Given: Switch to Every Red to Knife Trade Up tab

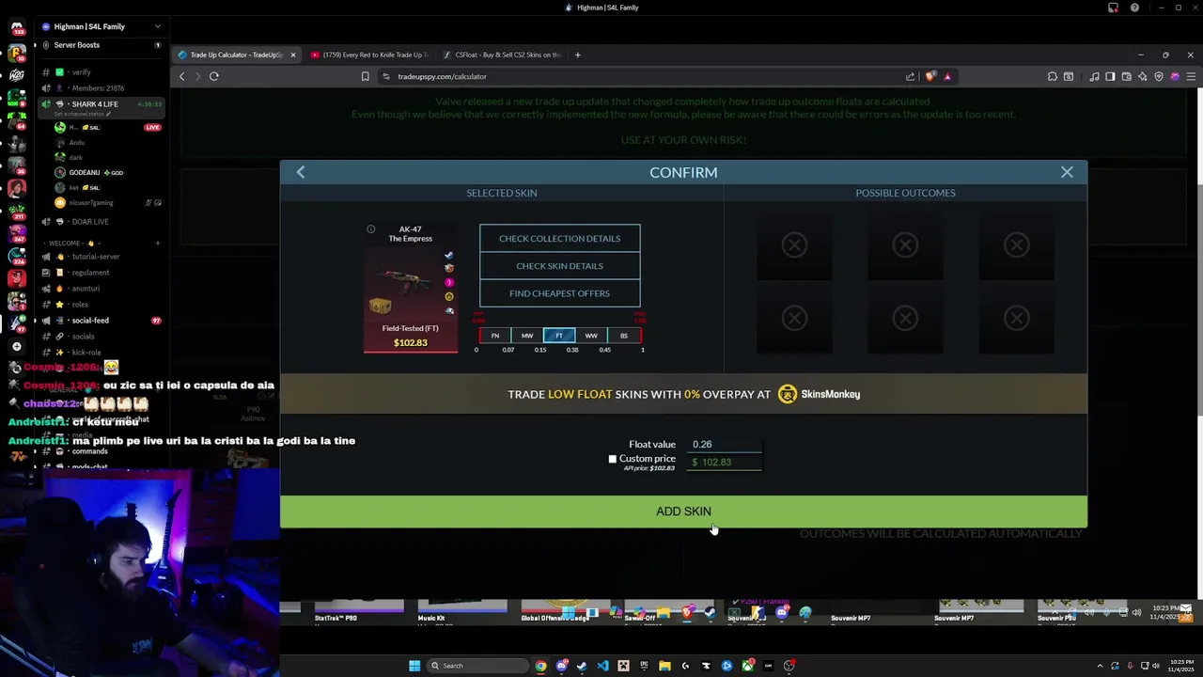Looking at the screenshot, I should coord(369,55).
